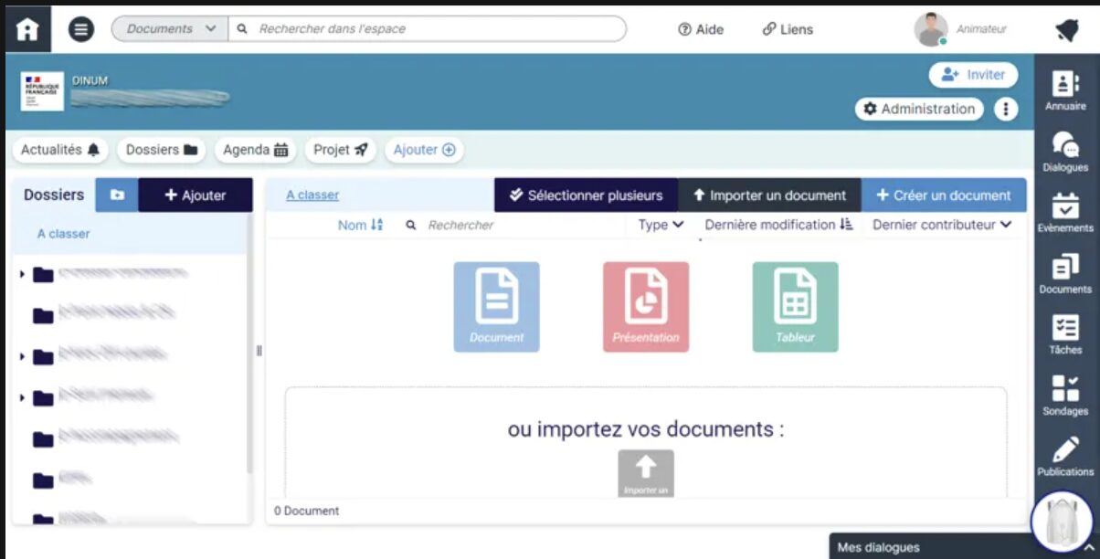Open the hamburger menu button
This screenshot has width=1100, height=559.
pos(81,29)
